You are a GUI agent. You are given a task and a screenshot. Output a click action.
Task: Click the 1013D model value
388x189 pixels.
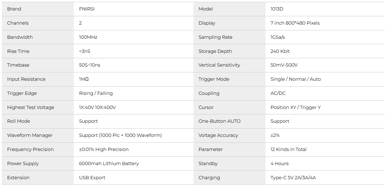click(x=277, y=9)
